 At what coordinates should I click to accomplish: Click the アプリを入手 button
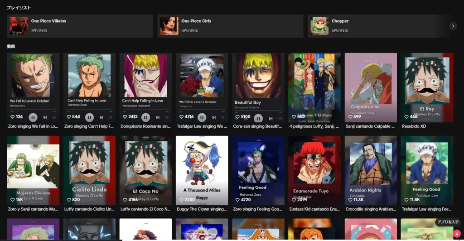[x=448, y=222]
